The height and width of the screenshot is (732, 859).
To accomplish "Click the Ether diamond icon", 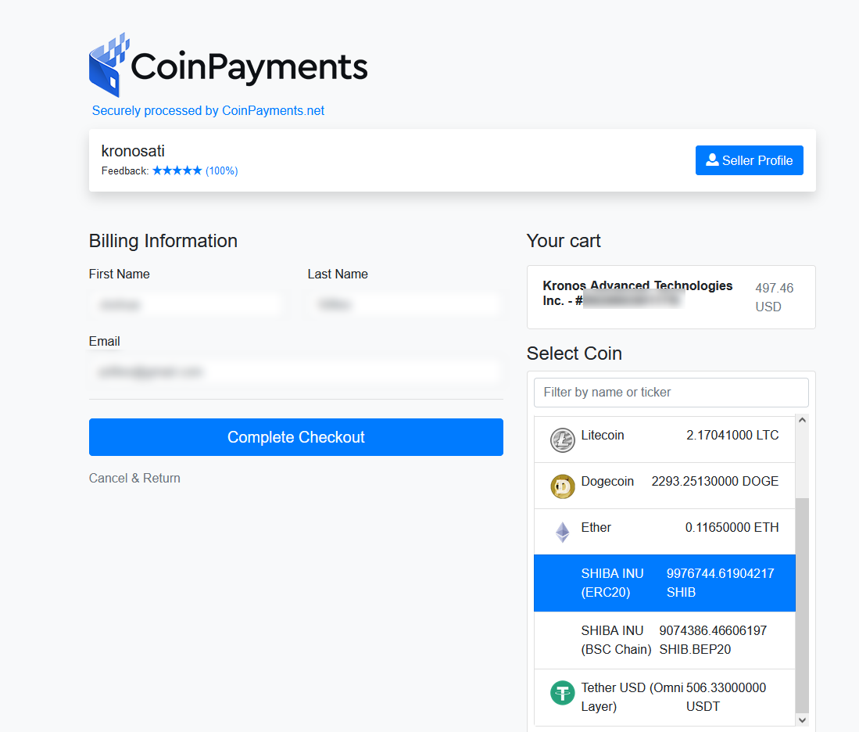I will coord(562,533).
